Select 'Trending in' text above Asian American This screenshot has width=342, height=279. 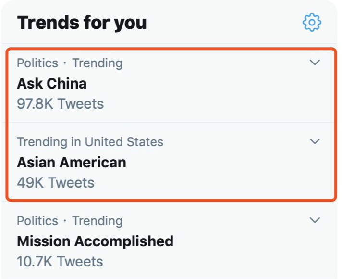(x=49, y=142)
